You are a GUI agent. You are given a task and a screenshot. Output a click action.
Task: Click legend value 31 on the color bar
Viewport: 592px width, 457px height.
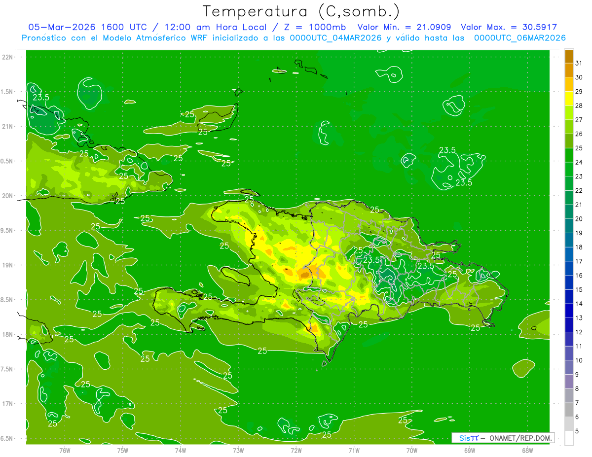coord(579,63)
